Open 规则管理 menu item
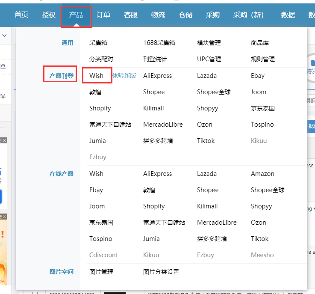 point(263,59)
